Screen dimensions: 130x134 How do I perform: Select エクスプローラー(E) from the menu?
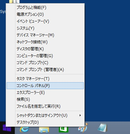pyautogui.click(x=45, y=93)
